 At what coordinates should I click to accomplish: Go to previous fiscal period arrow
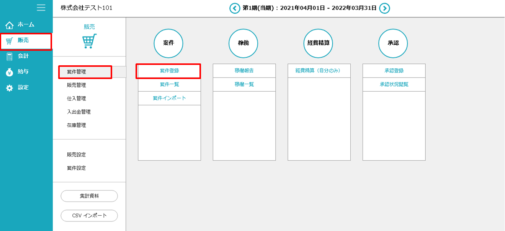235,8
